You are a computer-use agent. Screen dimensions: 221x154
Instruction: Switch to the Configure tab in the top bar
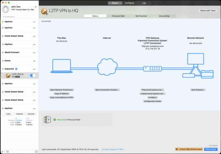click(x=130, y=3)
